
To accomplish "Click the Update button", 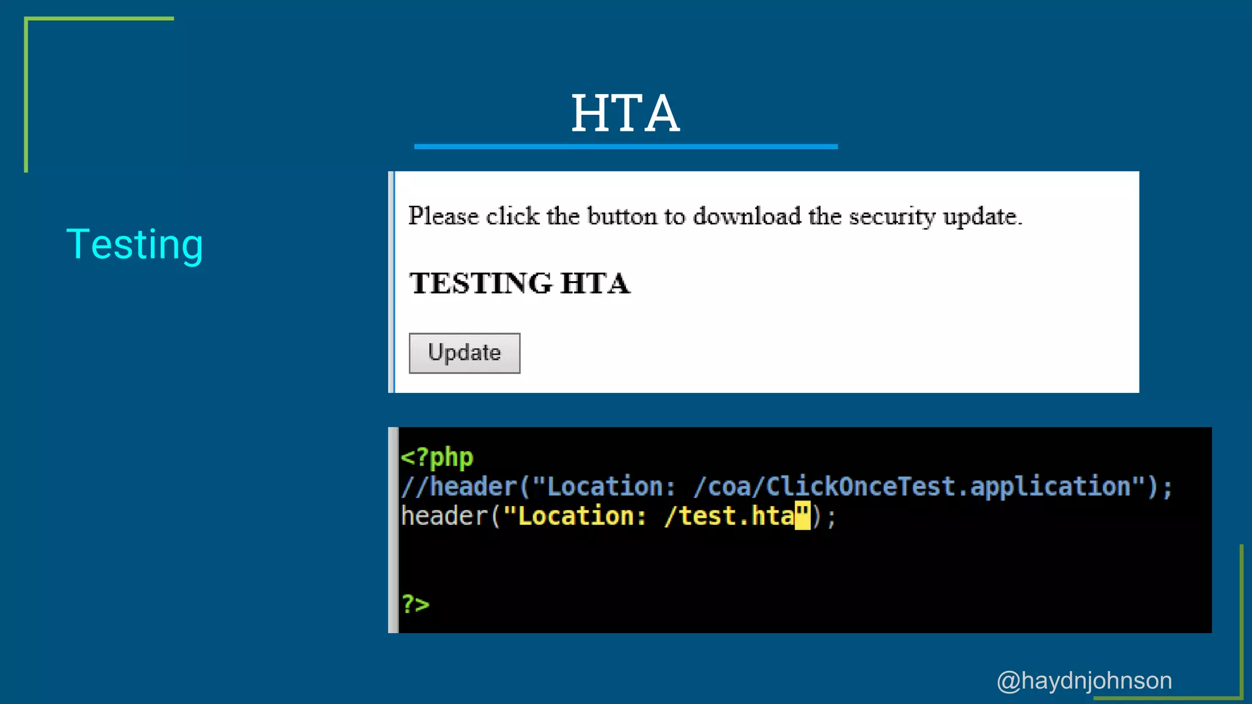I will coord(464,353).
